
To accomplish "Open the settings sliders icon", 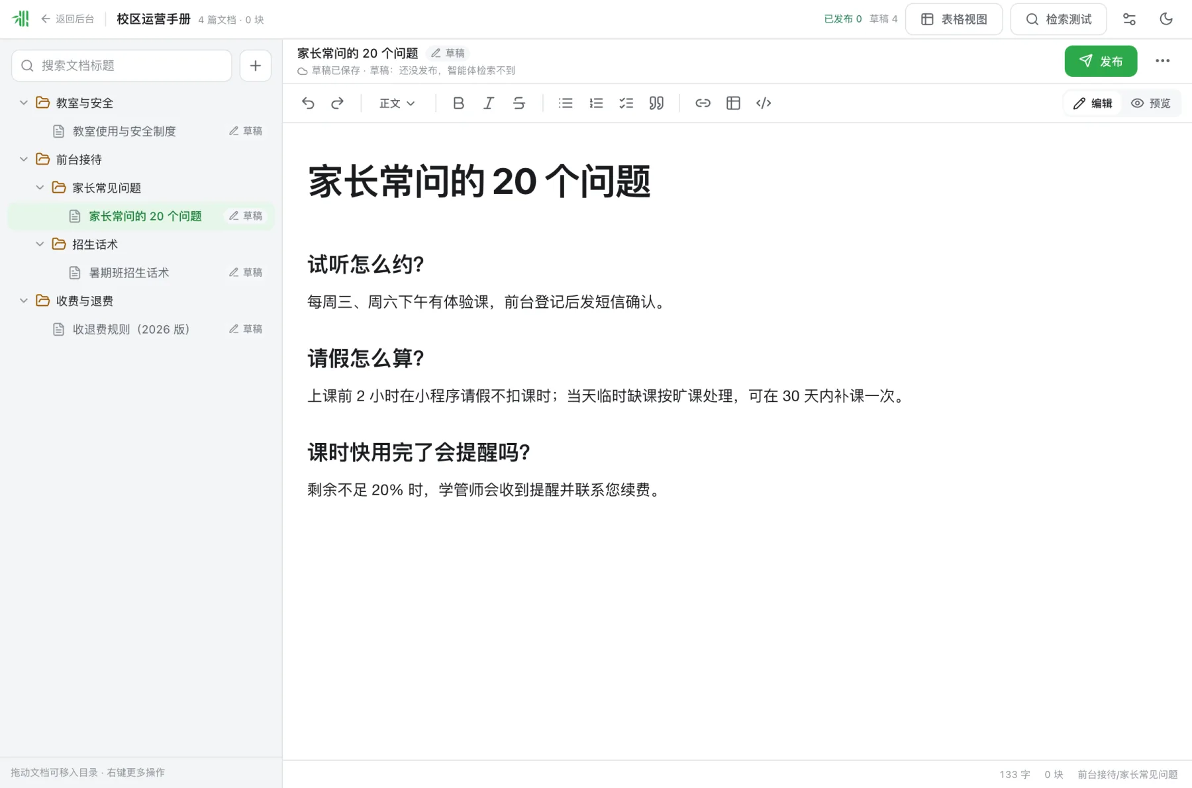I will [x=1130, y=19].
